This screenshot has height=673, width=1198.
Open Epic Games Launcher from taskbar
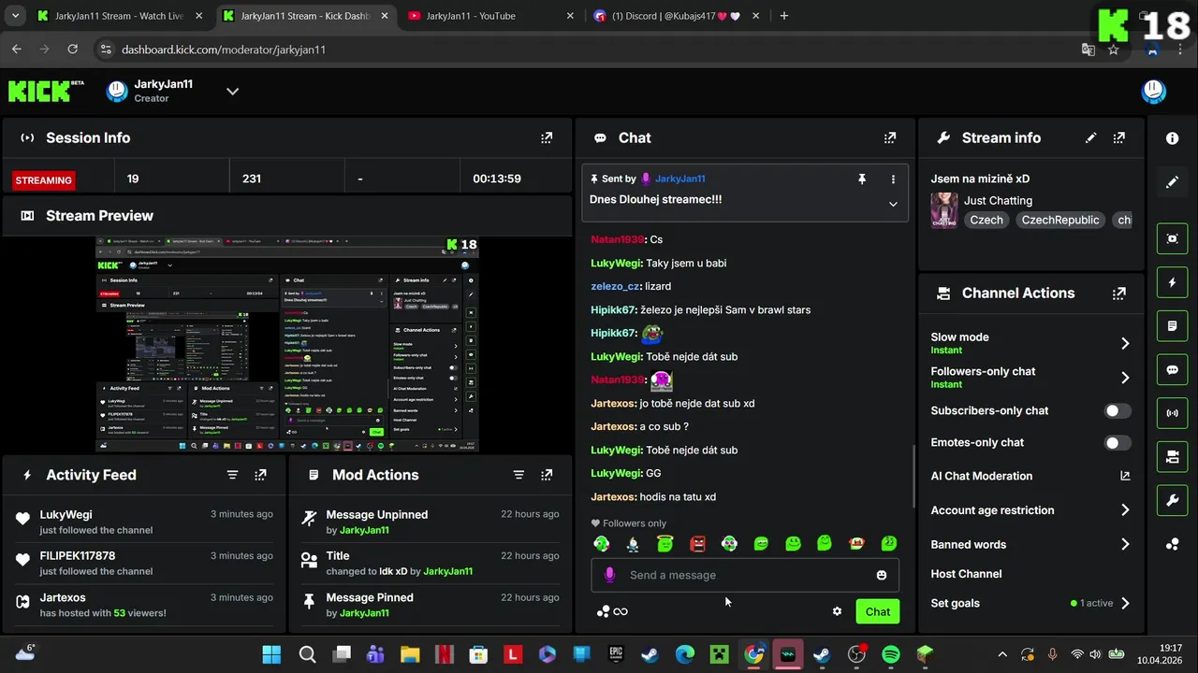point(617,654)
